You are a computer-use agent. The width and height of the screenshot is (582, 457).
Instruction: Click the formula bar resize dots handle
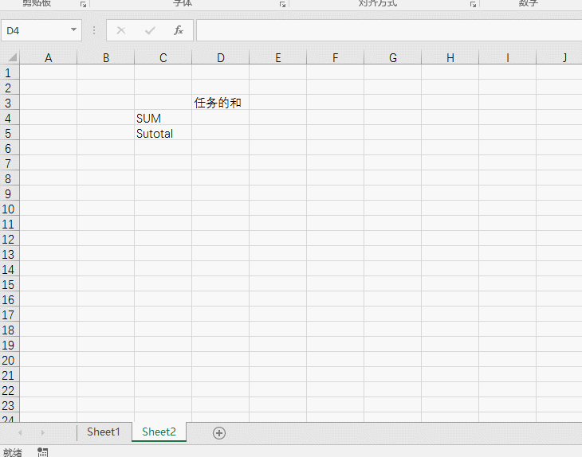(x=94, y=30)
